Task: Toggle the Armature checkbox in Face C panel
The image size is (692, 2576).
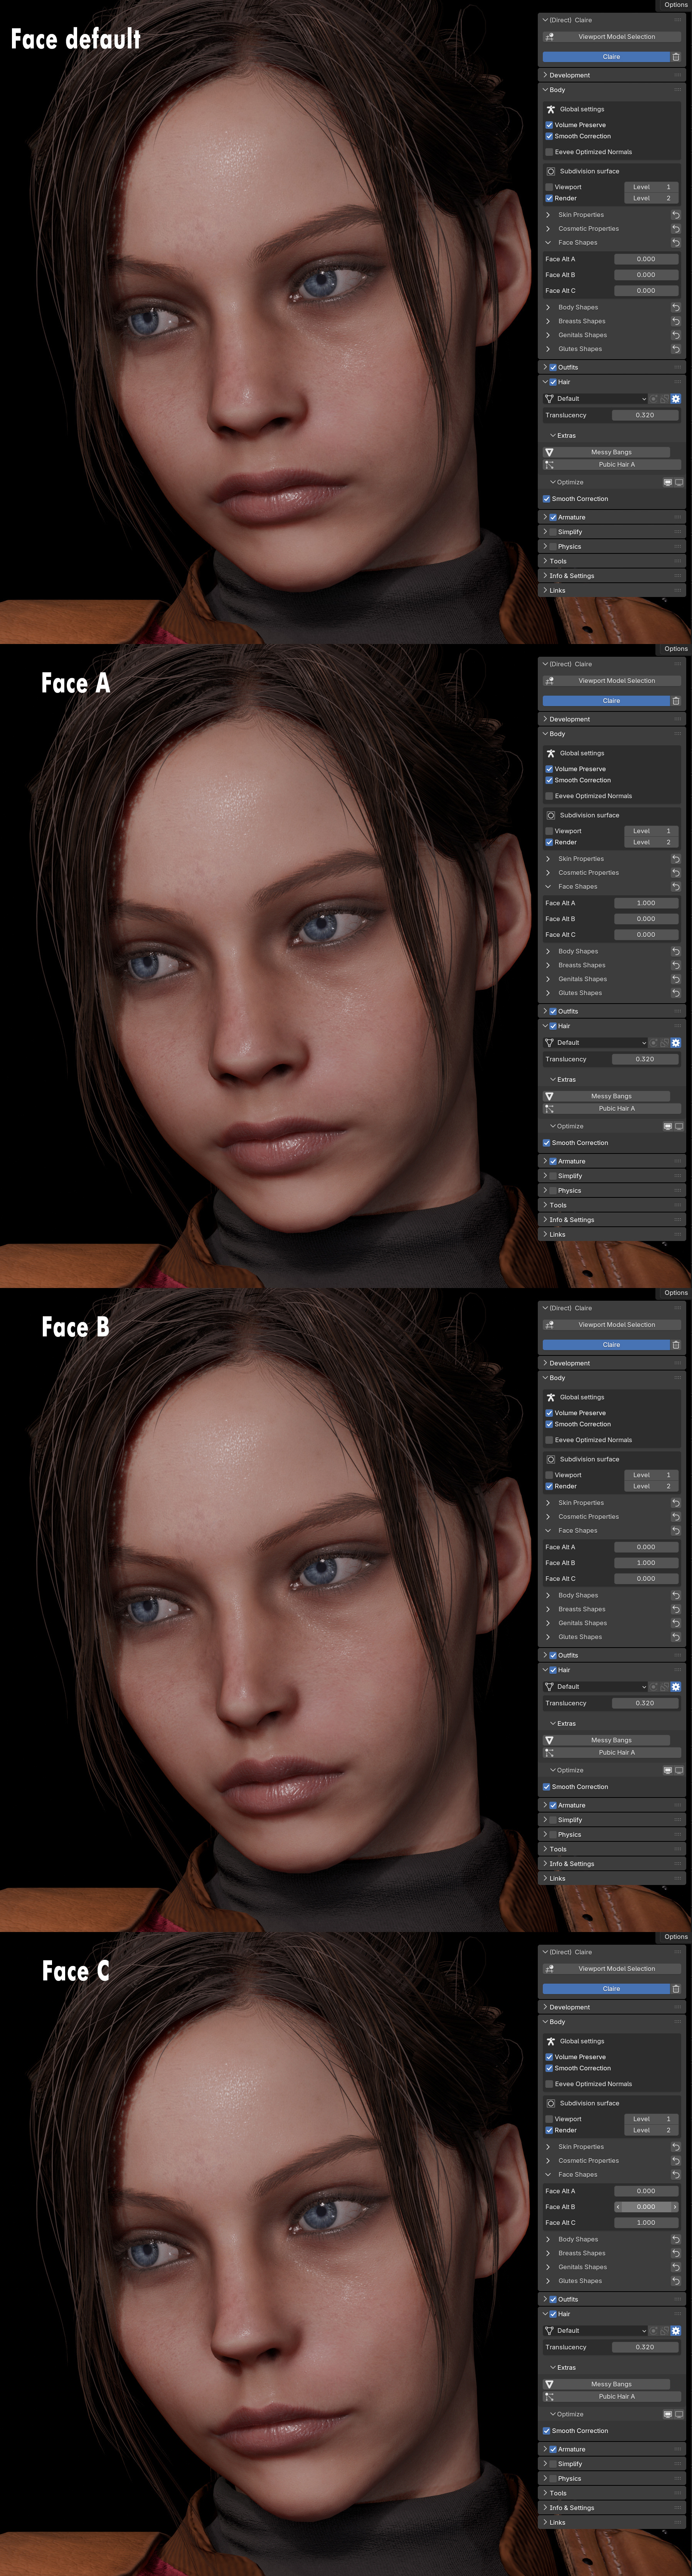Action: [x=553, y=2449]
